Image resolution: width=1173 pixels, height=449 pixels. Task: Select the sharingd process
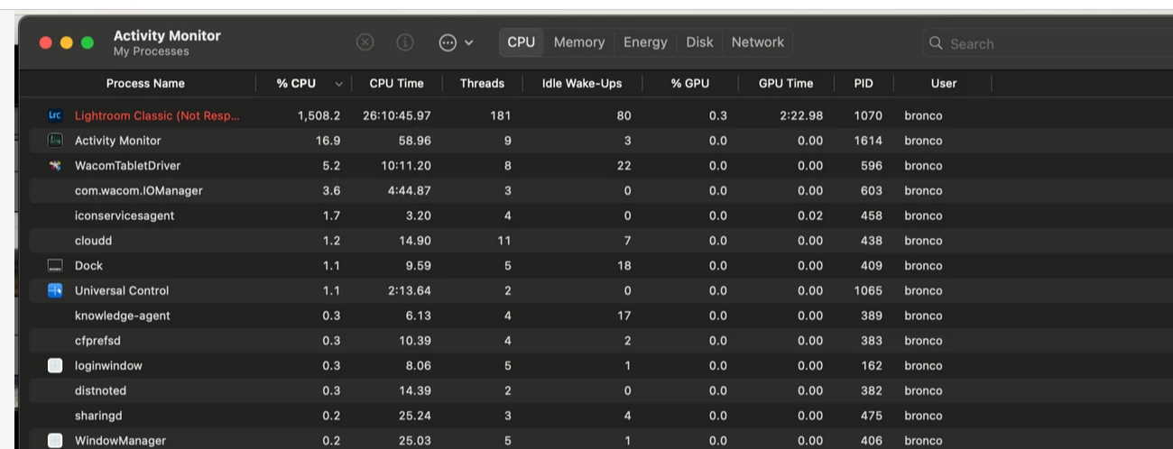coord(99,416)
